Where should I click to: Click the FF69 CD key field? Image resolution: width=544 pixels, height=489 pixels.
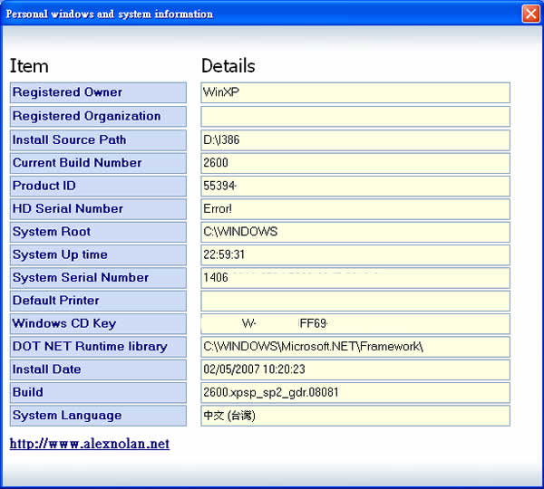(355, 323)
